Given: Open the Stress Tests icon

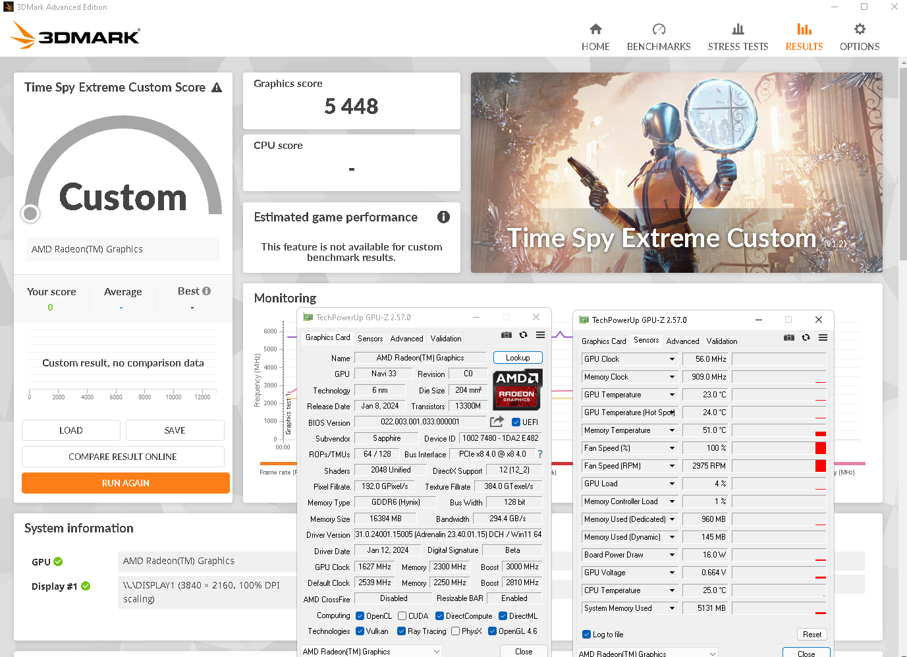Looking at the screenshot, I should 738,30.
